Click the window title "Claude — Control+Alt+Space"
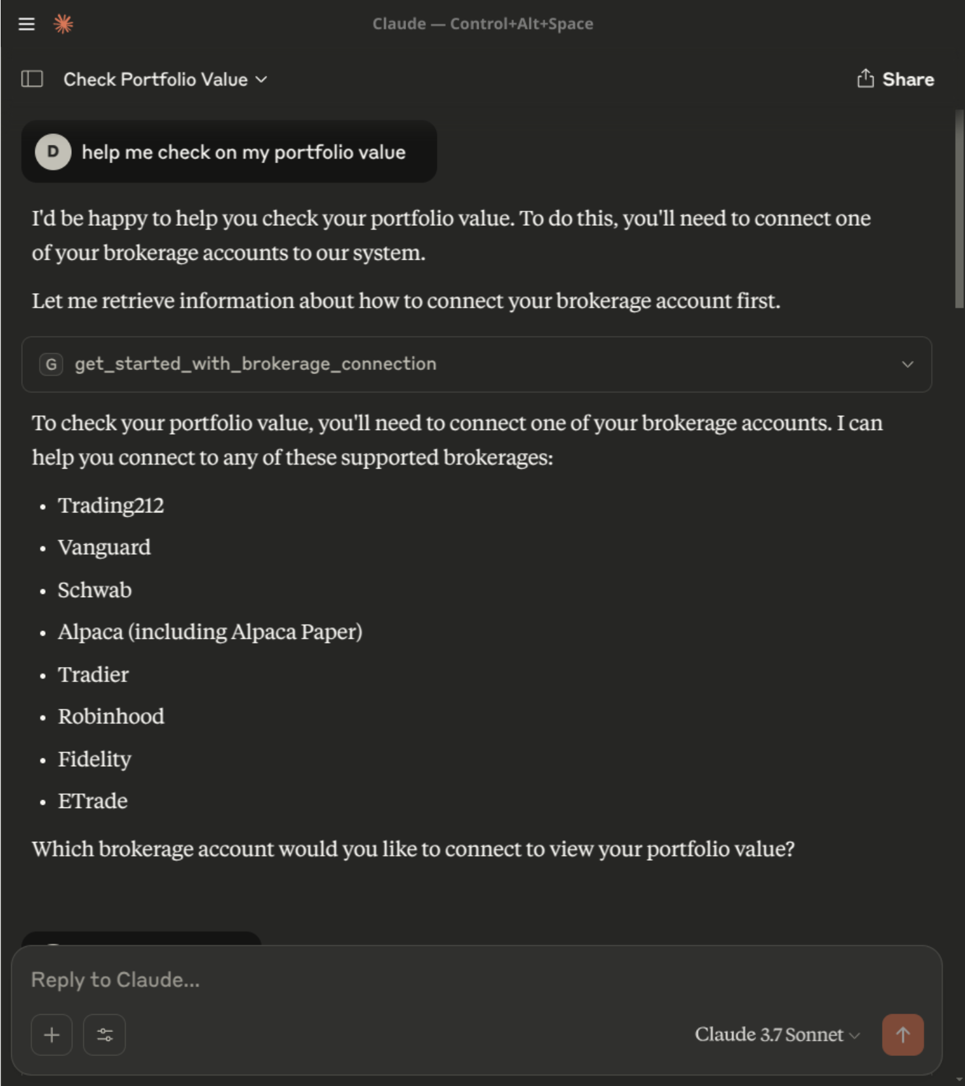 tap(483, 24)
